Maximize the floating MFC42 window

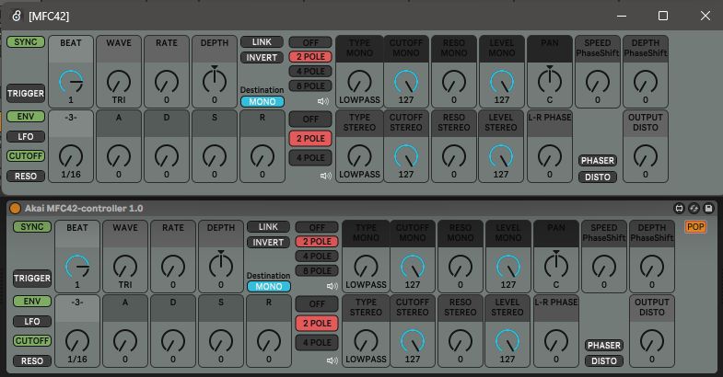(x=662, y=16)
